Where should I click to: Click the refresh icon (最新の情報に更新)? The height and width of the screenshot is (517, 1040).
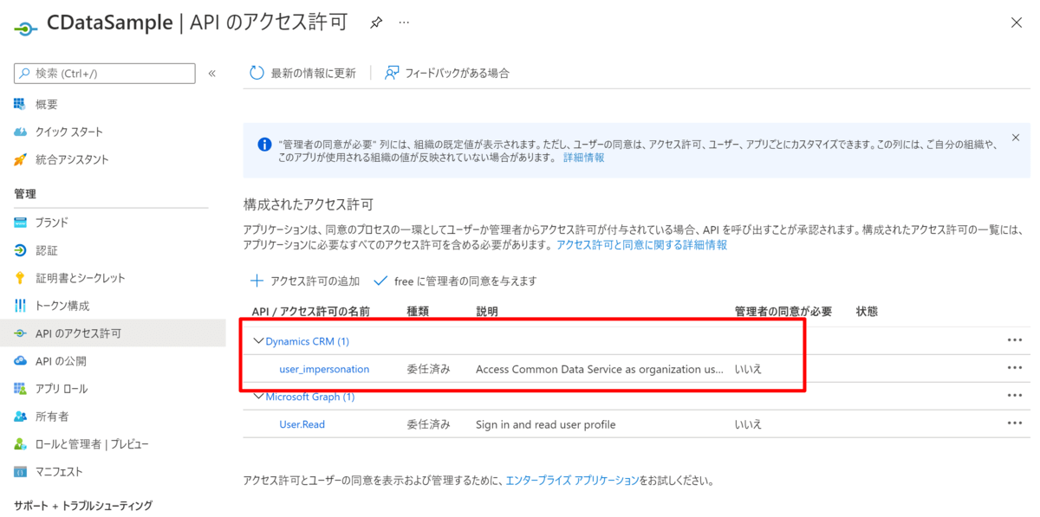(257, 74)
